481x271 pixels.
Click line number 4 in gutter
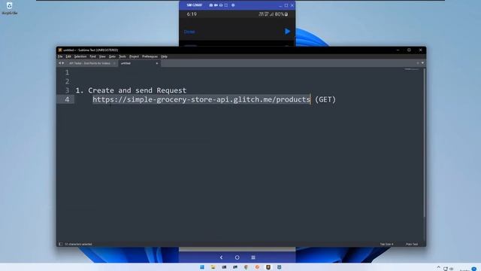pyautogui.click(x=67, y=99)
